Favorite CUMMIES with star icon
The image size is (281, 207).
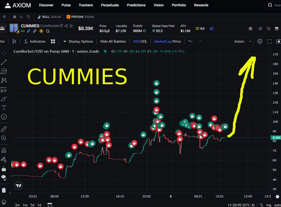71,26
